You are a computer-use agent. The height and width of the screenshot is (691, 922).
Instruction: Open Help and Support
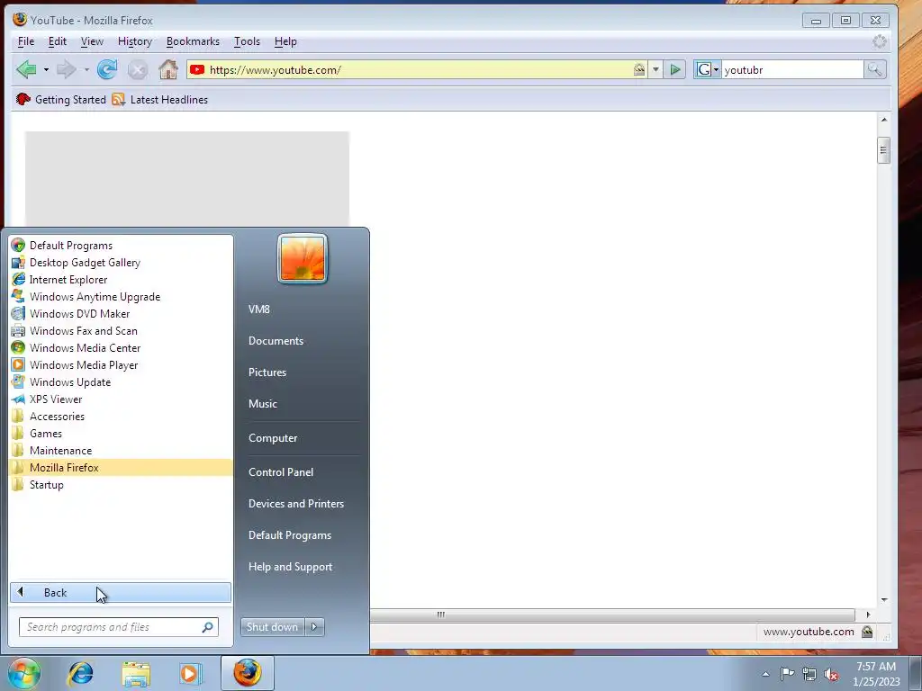290,567
